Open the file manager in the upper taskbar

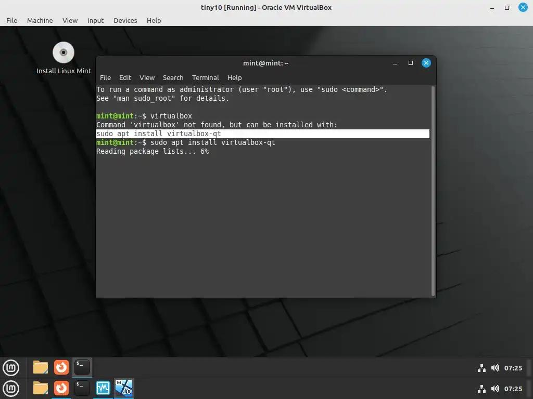coord(41,367)
